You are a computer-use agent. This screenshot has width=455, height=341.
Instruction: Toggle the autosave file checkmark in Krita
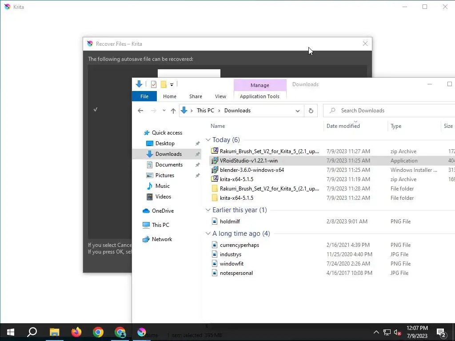point(96,109)
